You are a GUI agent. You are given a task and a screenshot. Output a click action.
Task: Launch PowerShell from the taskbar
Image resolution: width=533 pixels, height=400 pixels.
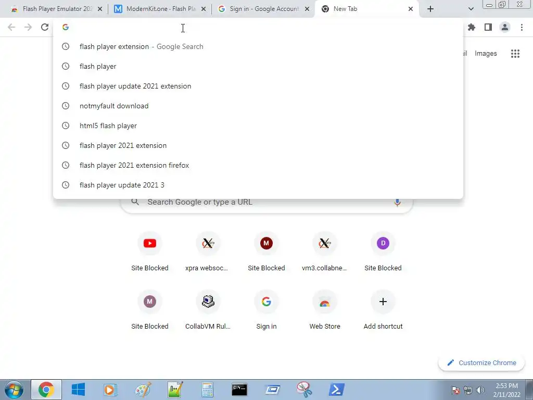[337, 390]
